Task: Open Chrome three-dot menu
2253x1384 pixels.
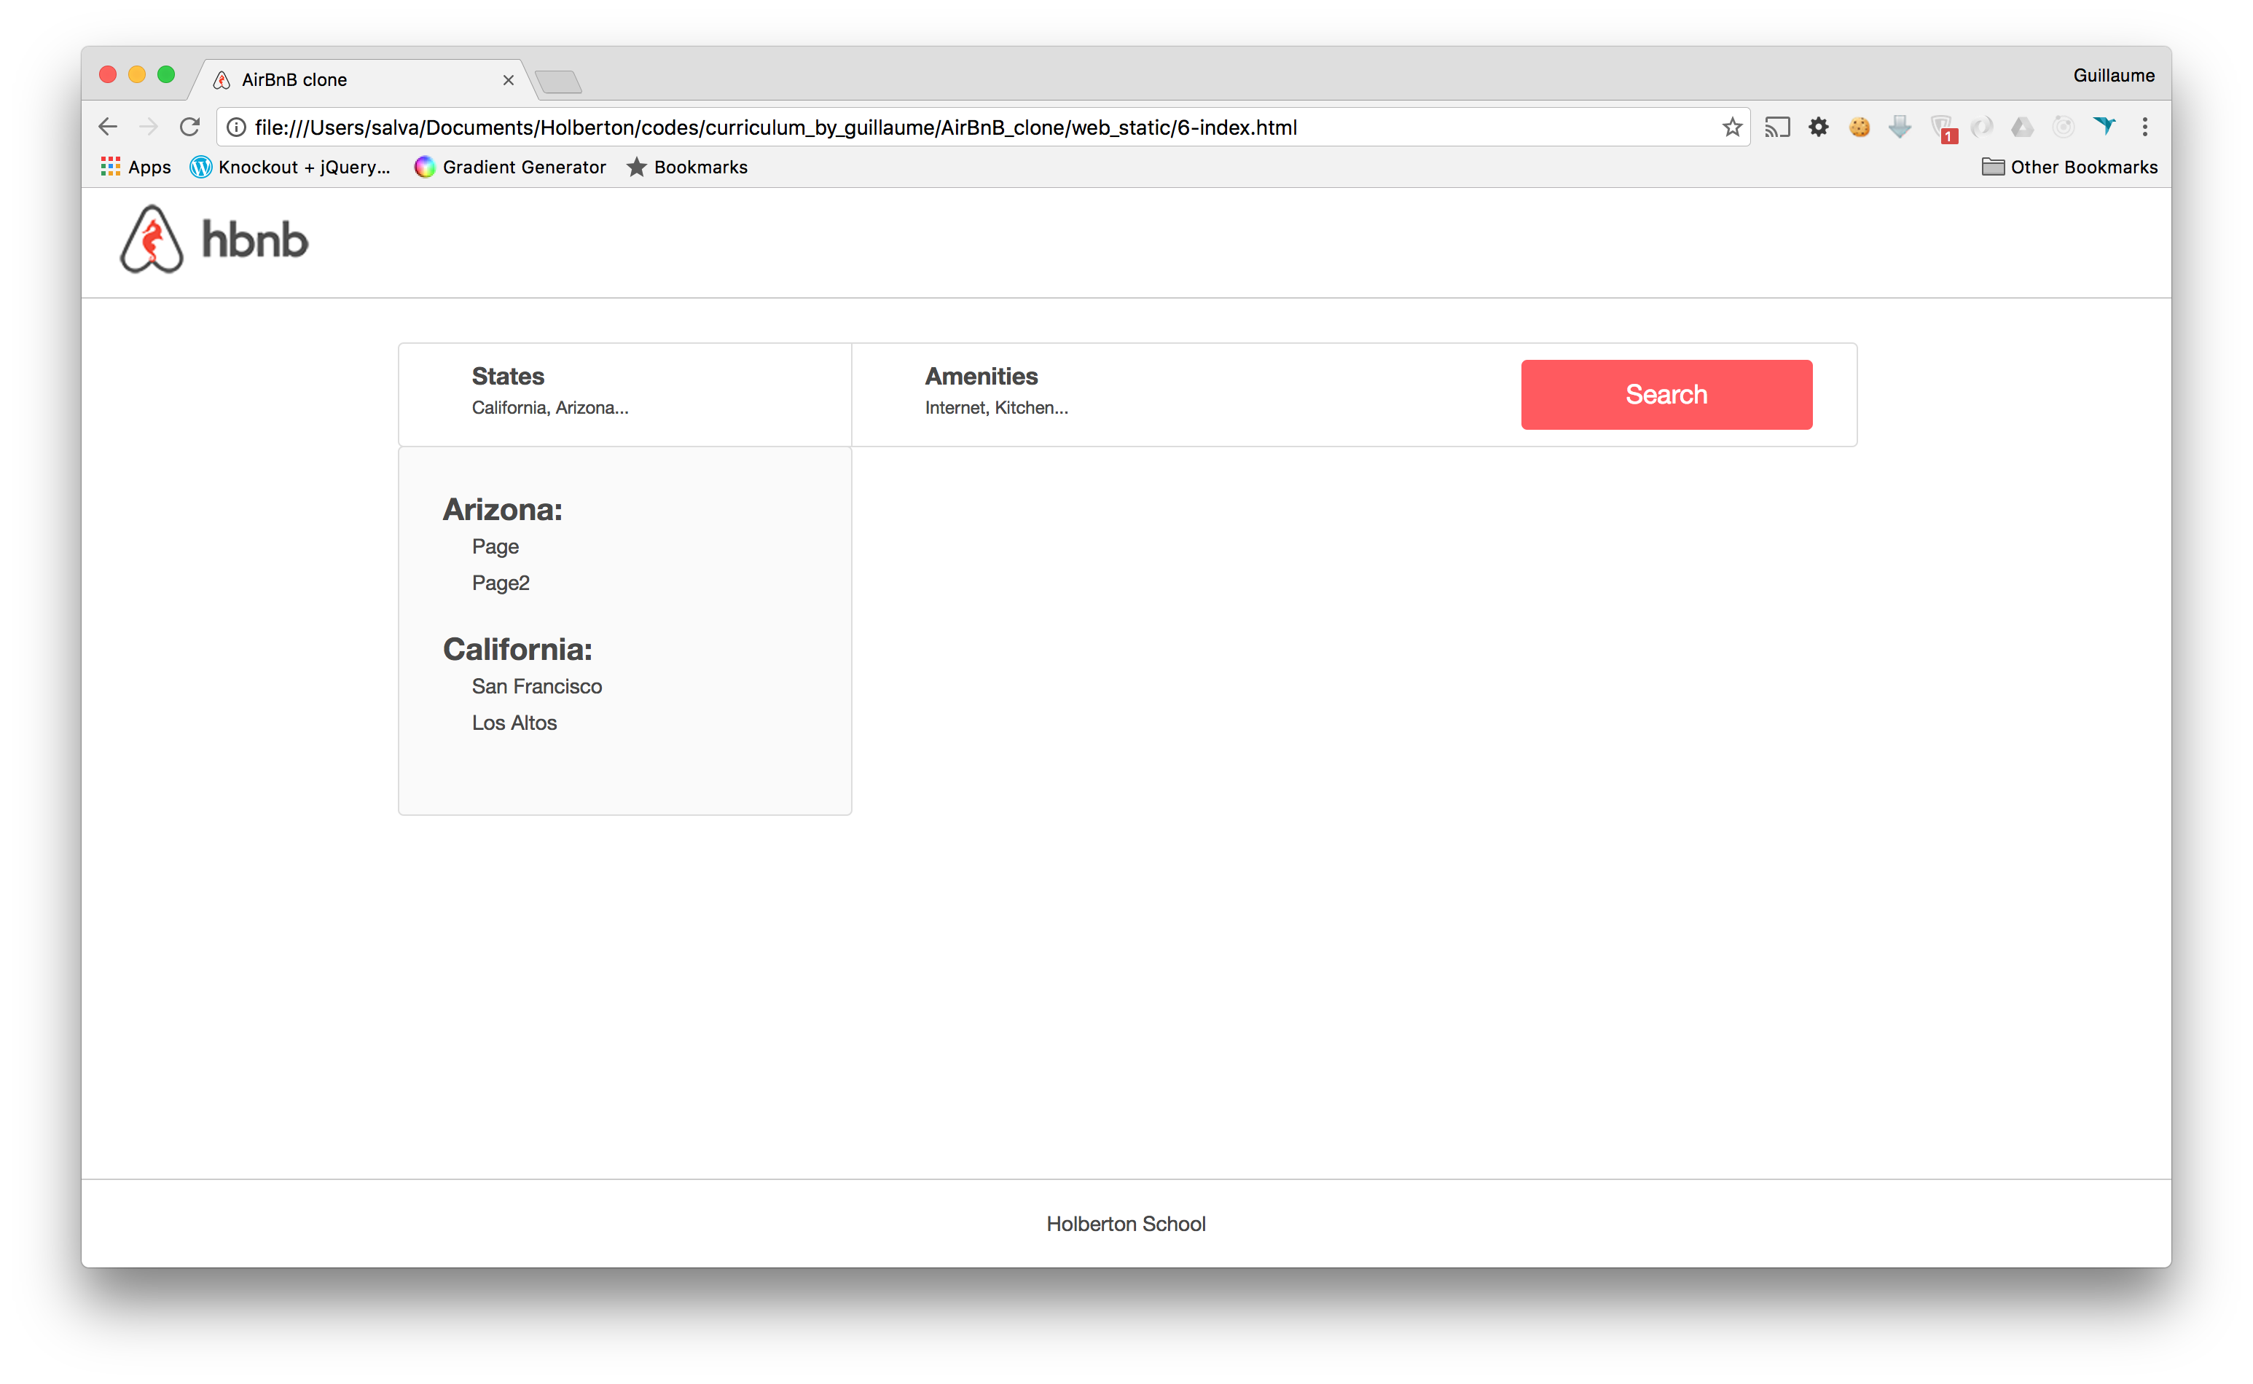Action: (x=2144, y=127)
